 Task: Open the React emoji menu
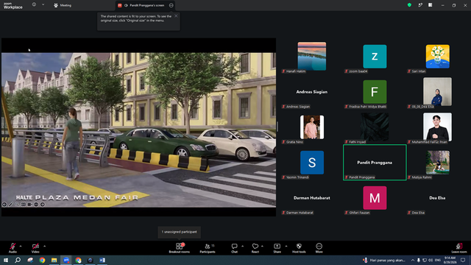pos(255,248)
